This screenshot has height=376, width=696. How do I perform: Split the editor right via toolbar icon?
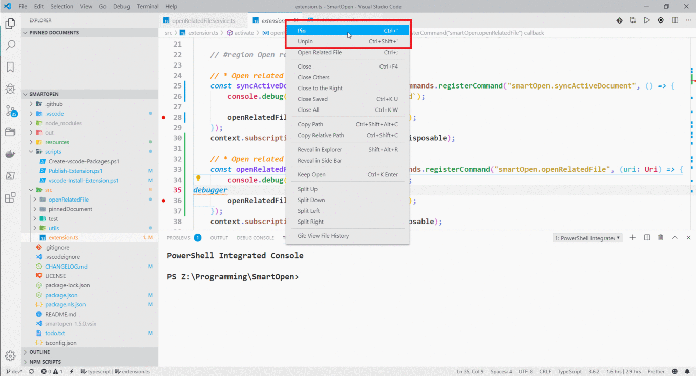[x=675, y=20]
